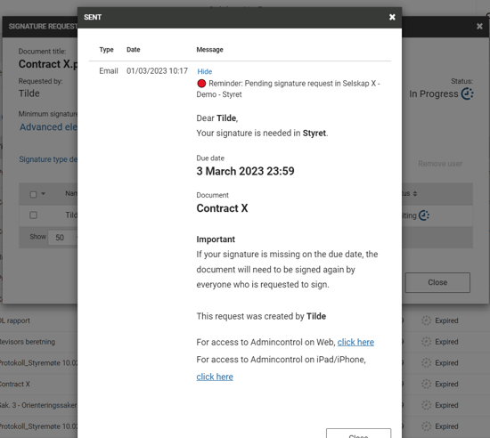Click the Close button in Signature Request window
The width and height of the screenshot is (490, 438).
pyautogui.click(x=437, y=282)
